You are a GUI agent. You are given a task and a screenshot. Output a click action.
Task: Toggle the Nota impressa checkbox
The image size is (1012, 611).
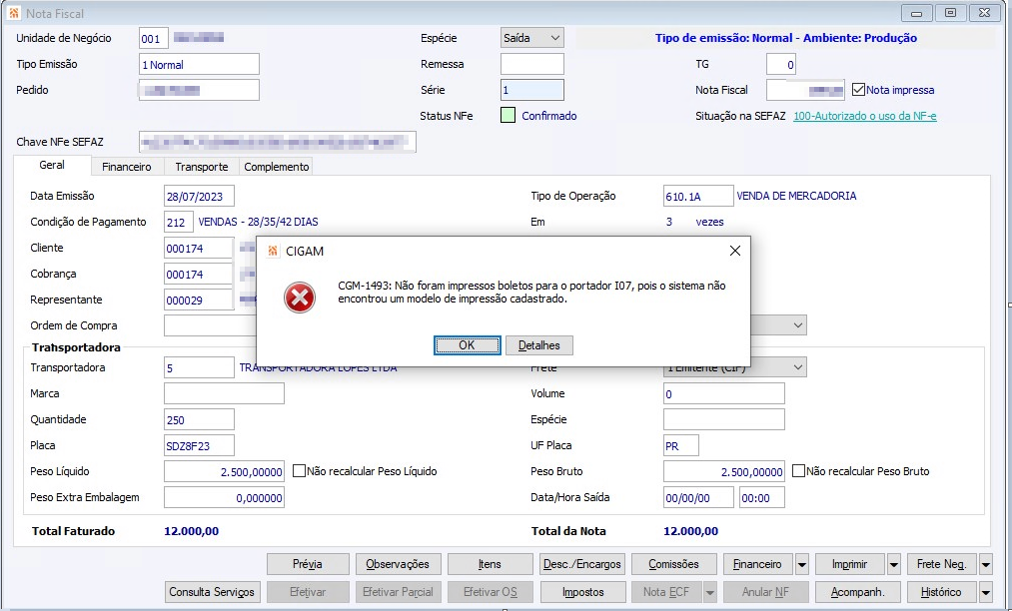tap(858, 90)
